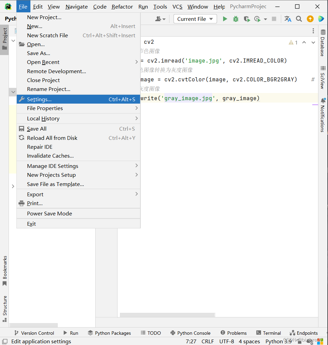Screen dimensions: 328x345
Task: Click the Profile run icon
Action: coord(257,19)
